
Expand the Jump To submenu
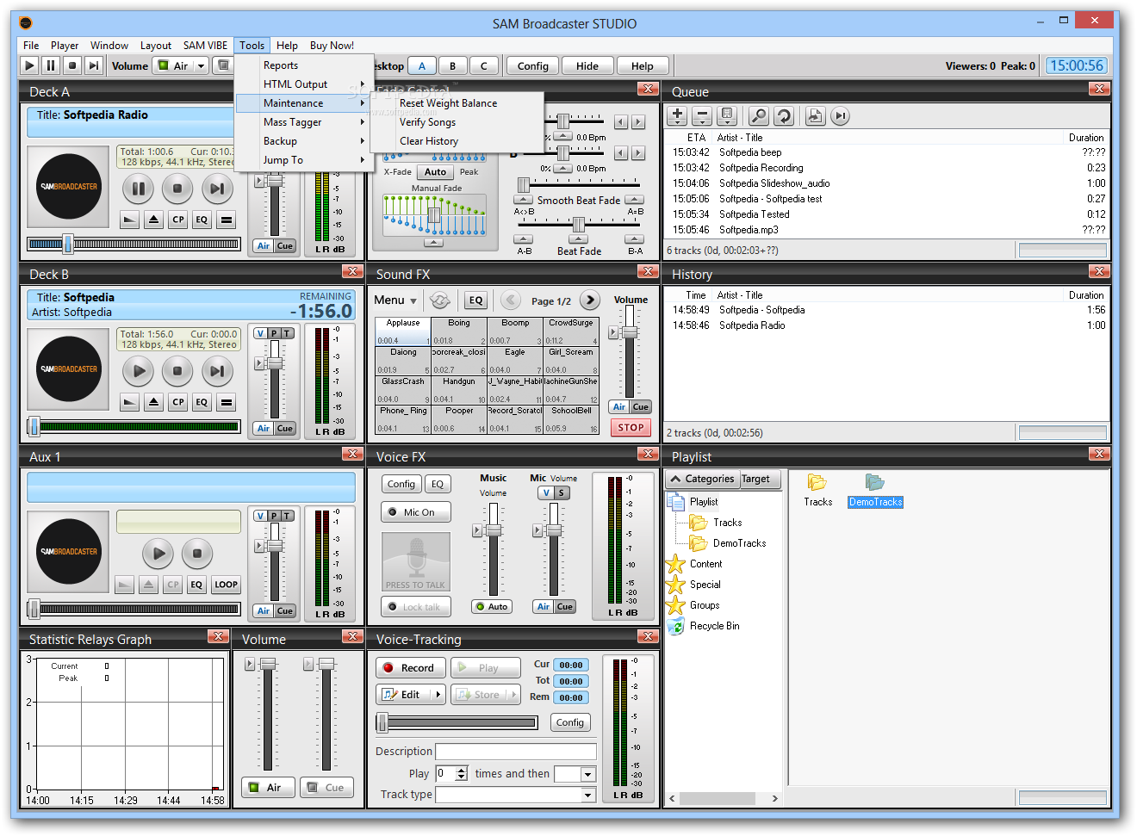pyautogui.click(x=302, y=160)
